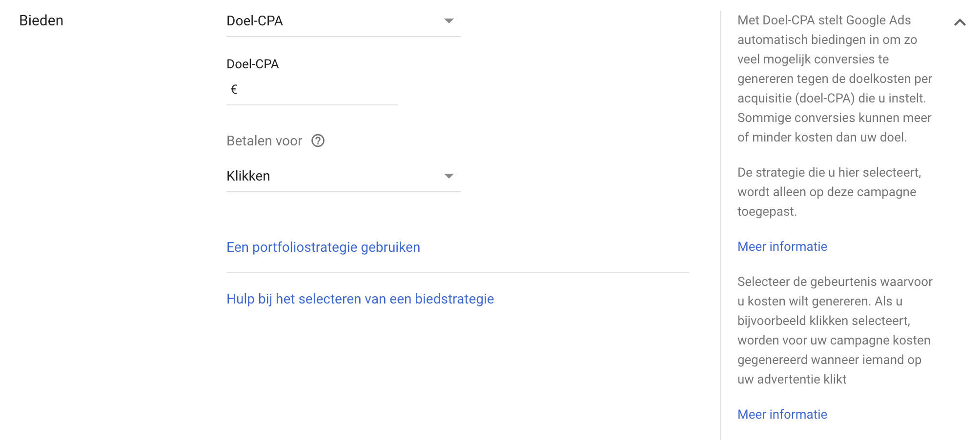Image resolution: width=980 pixels, height=445 pixels.
Task: Open Een portfoliostrategie gebruiken link
Action: [x=323, y=247]
